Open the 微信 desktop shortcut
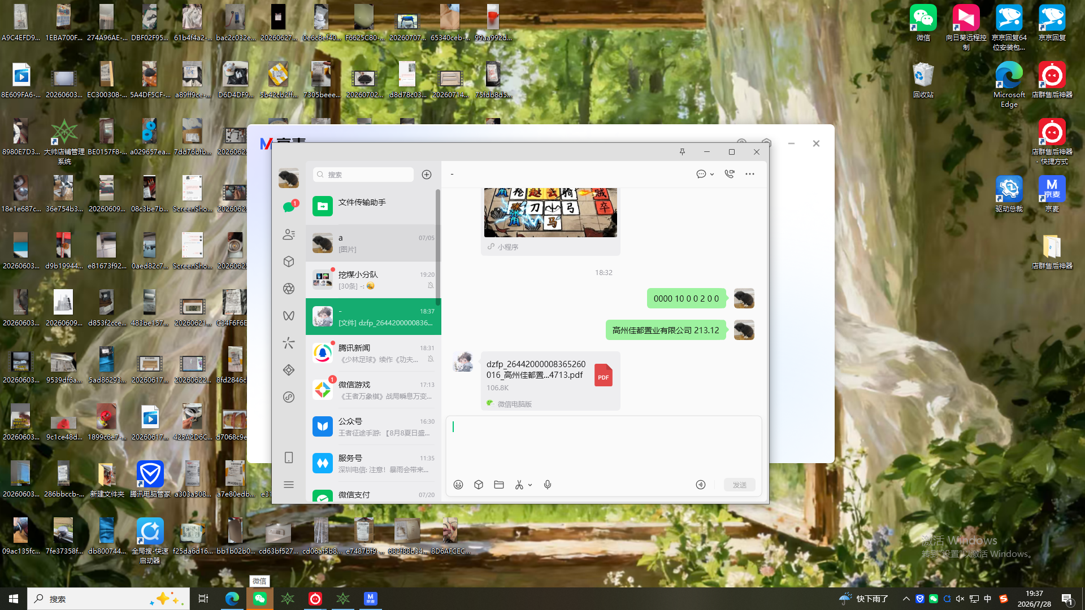Image resolution: width=1085 pixels, height=610 pixels. pyautogui.click(x=923, y=23)
